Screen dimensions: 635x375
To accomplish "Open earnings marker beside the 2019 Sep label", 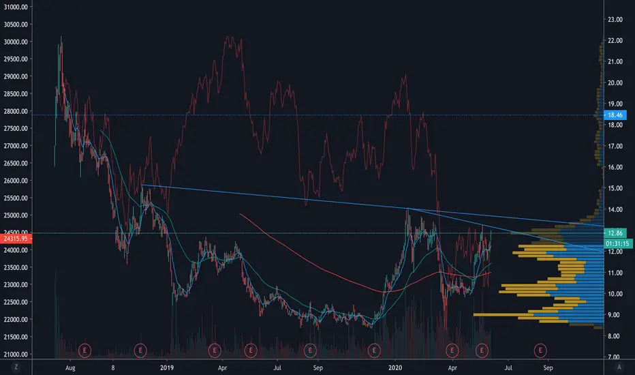I will coord(310,350).
